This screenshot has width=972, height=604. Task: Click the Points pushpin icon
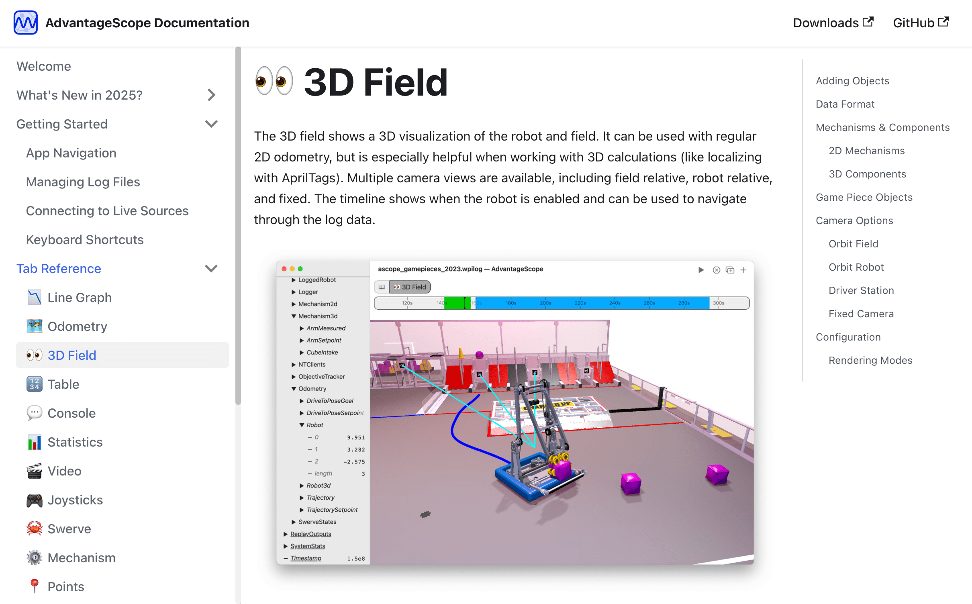tap(34, 587)
